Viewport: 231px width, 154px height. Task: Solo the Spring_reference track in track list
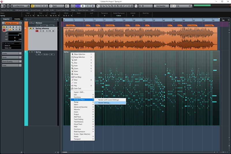pyautogui.click(x=33, y=28)
